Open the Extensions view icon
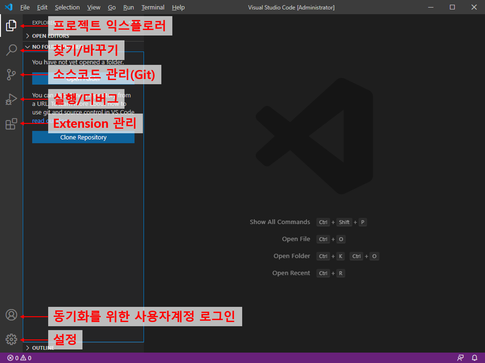Screen dimensions: 485x363 tap(11, 124)
